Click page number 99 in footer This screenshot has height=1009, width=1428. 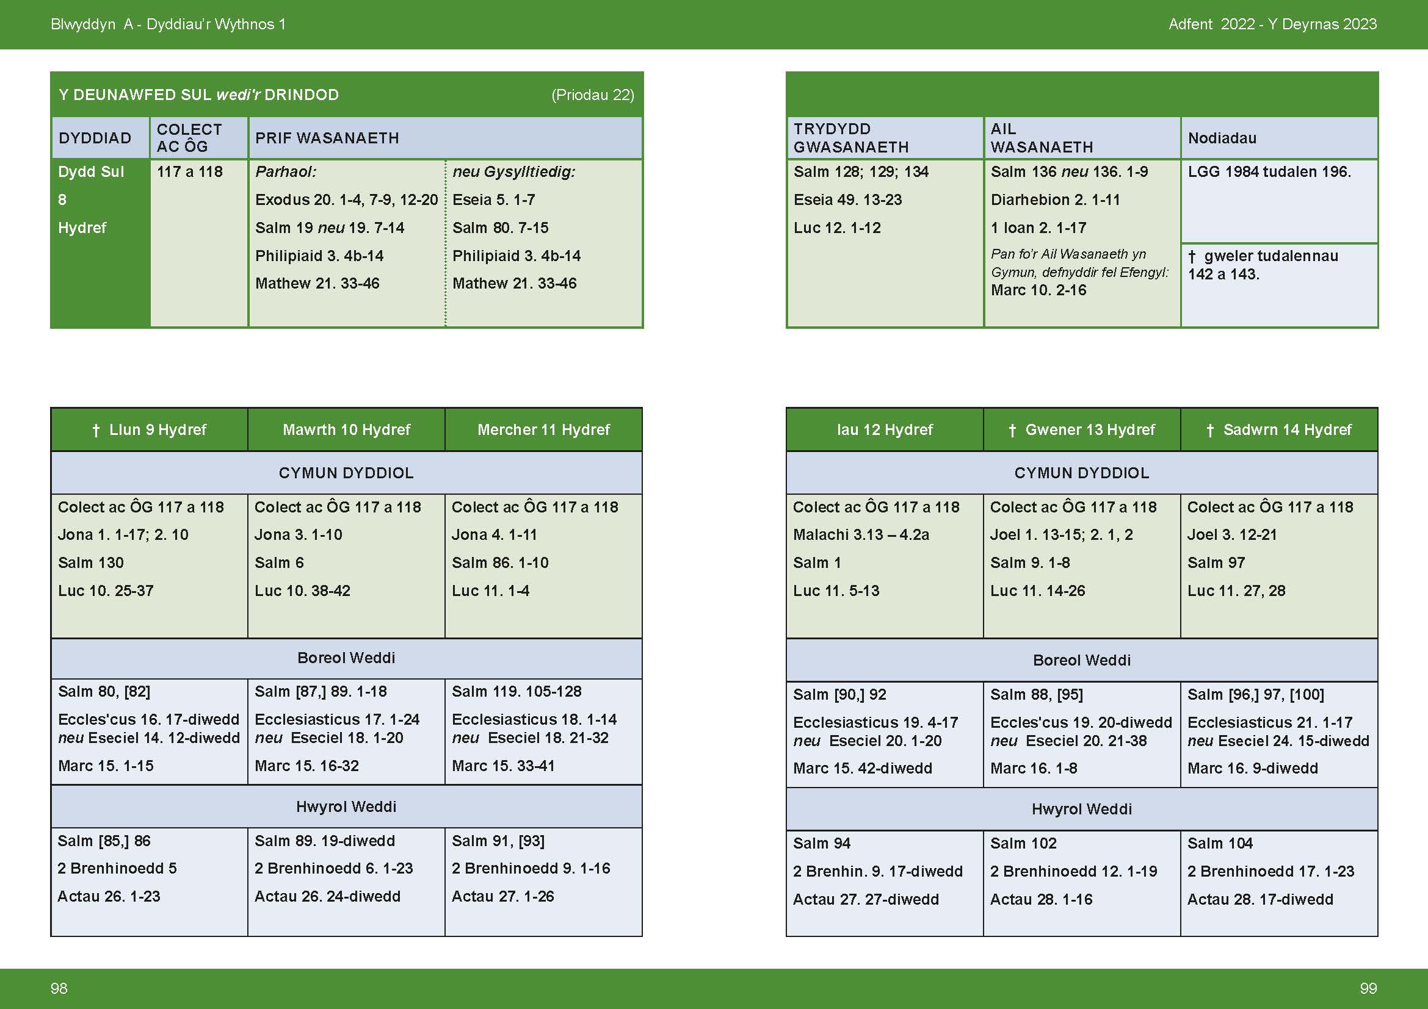pos(1368,988)
